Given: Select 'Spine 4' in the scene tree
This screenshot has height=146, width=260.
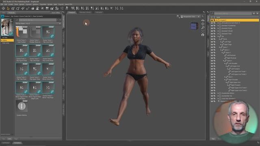Looking at the screenshot, I should pos(230,61).
